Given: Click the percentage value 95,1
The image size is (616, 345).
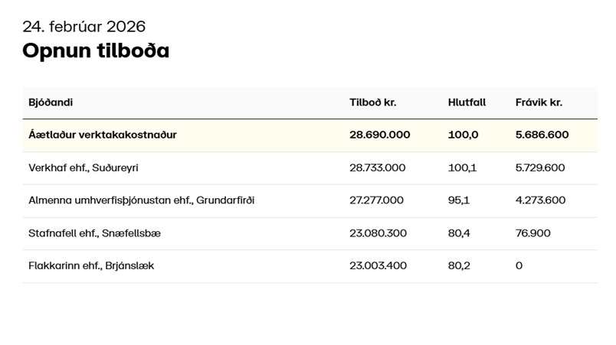Looking at the screenshot, I should pyautogui.click(x=458, y=200).
